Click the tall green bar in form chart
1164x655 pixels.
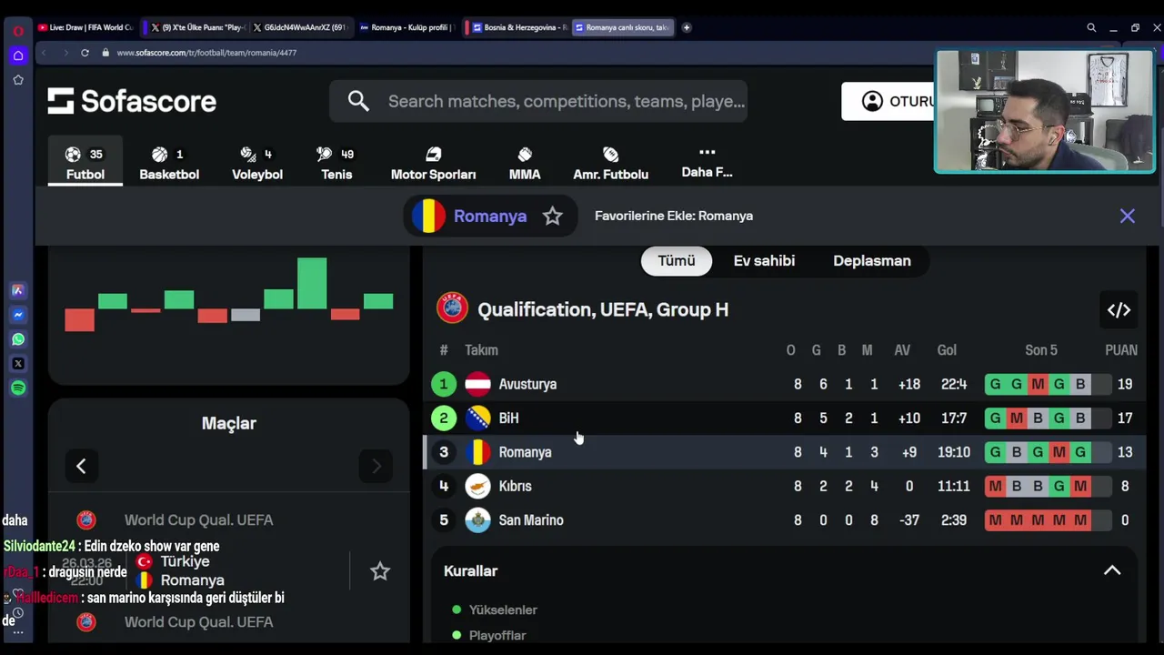(312, 284)
